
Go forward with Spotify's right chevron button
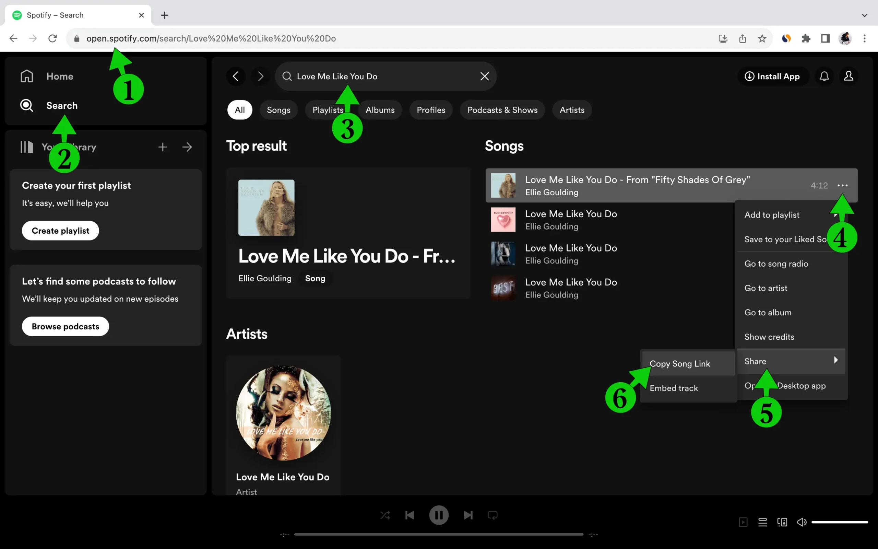pos(261,76)
